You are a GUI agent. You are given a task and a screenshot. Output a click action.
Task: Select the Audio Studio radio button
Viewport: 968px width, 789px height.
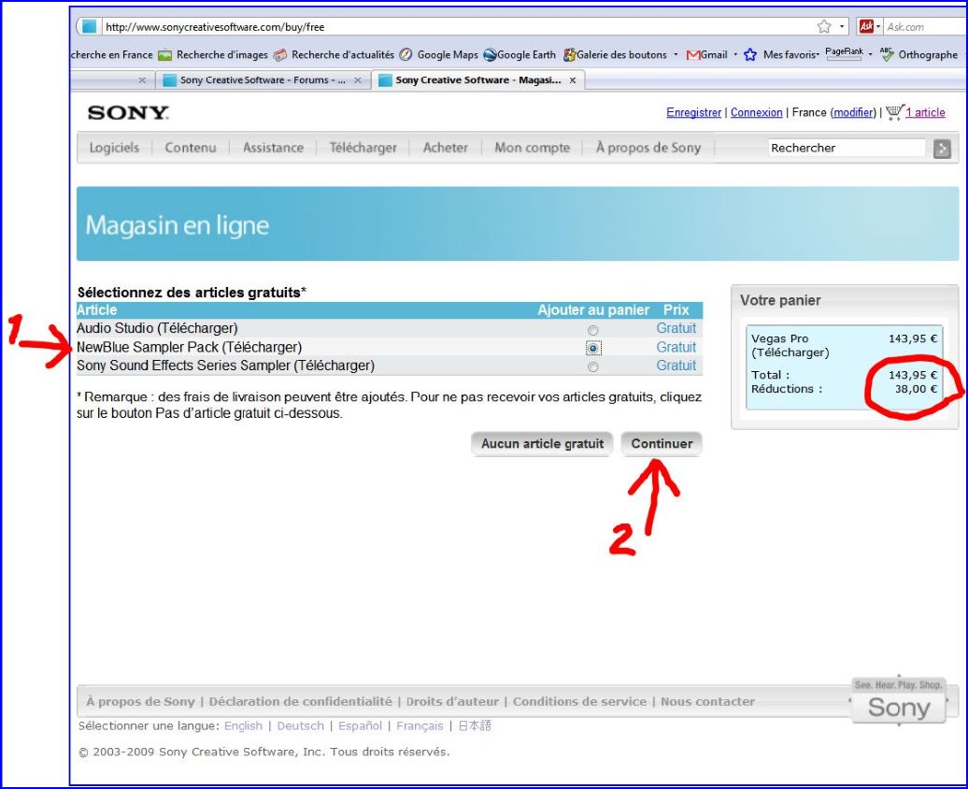[592, 330]
